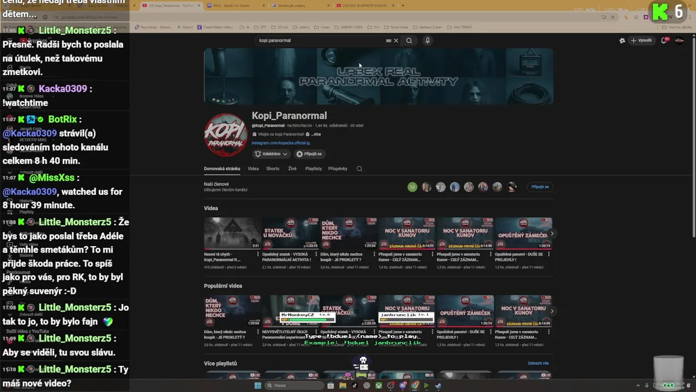
Task: Advance the Videa row with right arrow
Action: point(552,234)
